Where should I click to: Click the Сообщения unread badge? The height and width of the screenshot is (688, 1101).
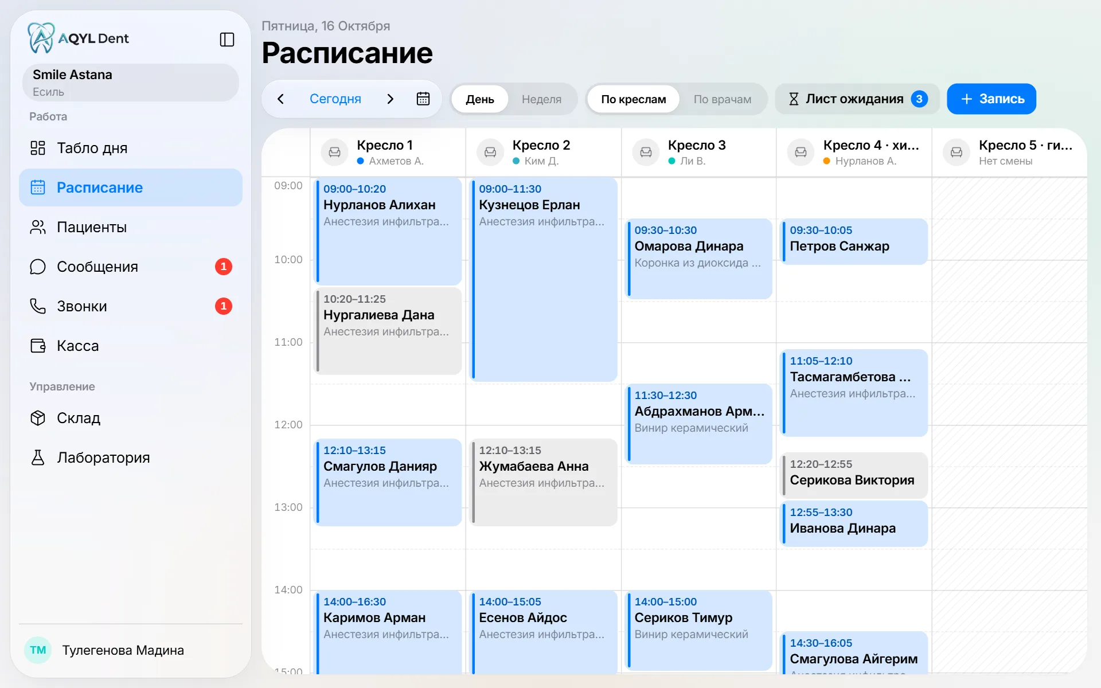point(224,267)
